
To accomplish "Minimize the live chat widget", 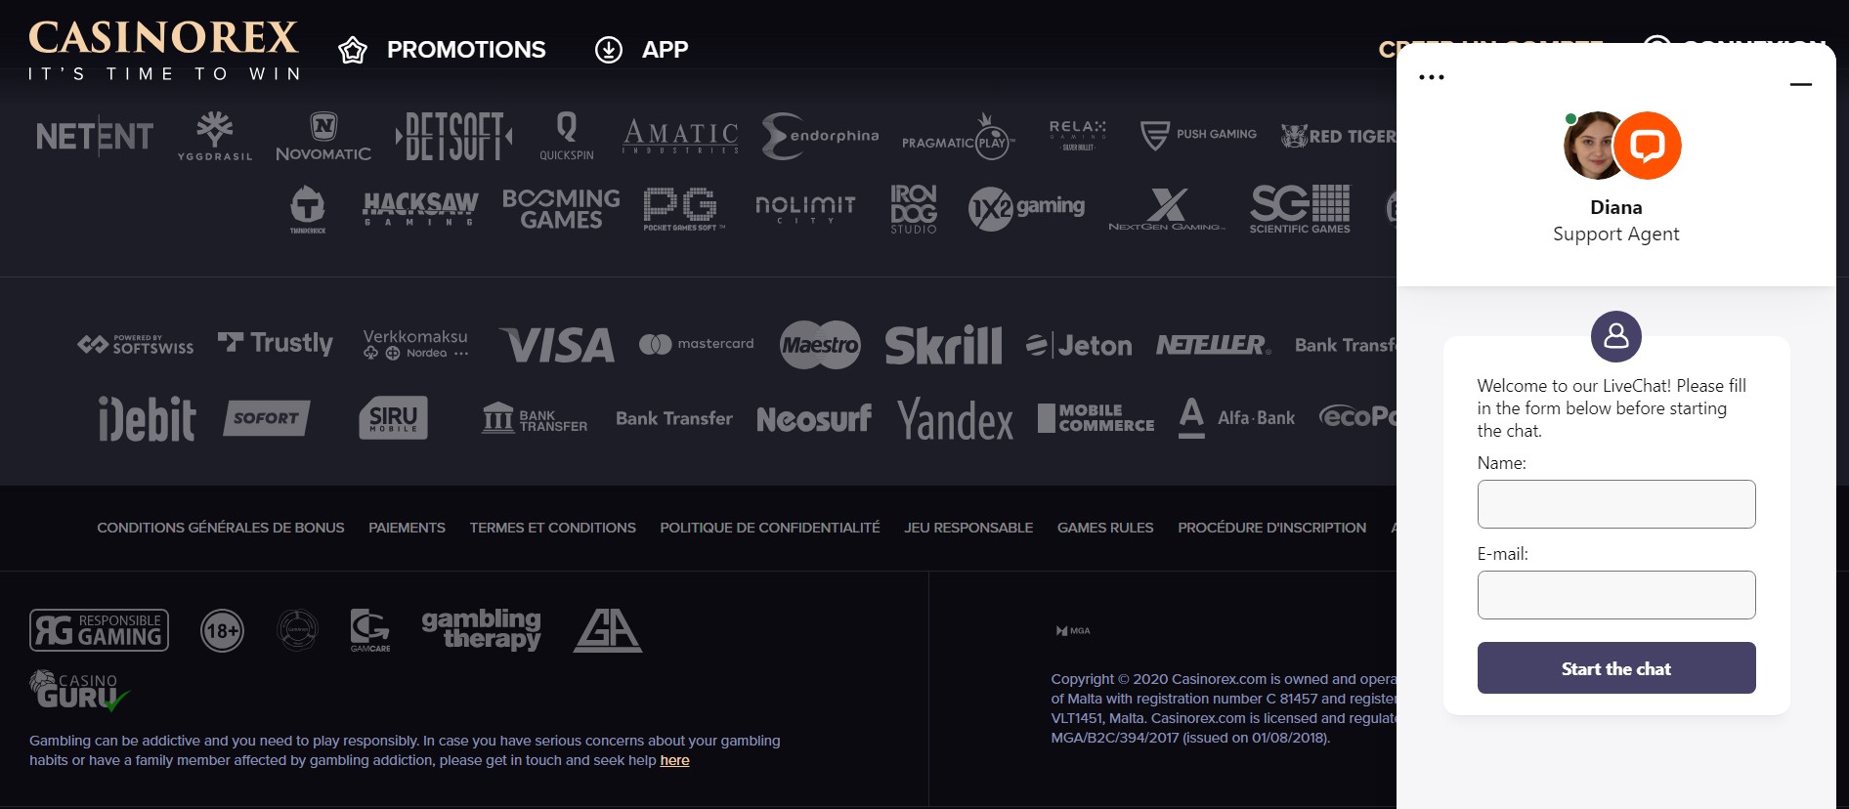I will tap(1801, 85).
